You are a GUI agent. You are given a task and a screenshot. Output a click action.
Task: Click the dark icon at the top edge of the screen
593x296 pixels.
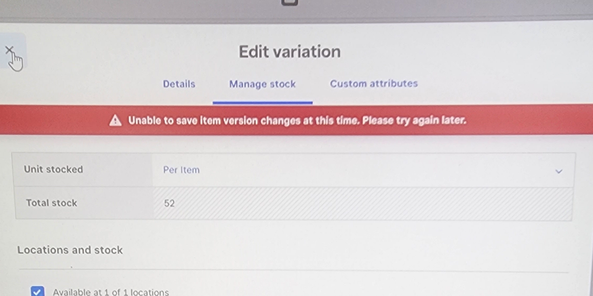tap(289, 2)
